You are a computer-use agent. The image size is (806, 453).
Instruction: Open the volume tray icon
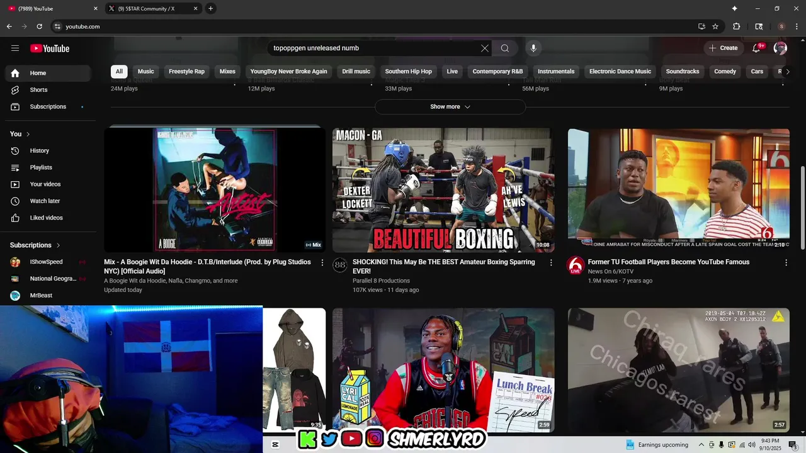point(751,445)
